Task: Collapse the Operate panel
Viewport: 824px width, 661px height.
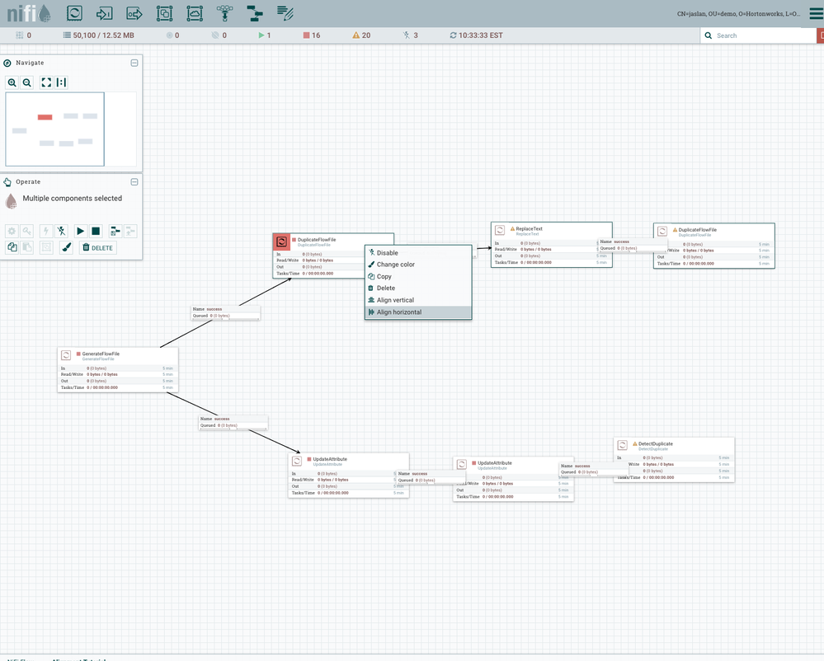Action: (x=134, y=181)
